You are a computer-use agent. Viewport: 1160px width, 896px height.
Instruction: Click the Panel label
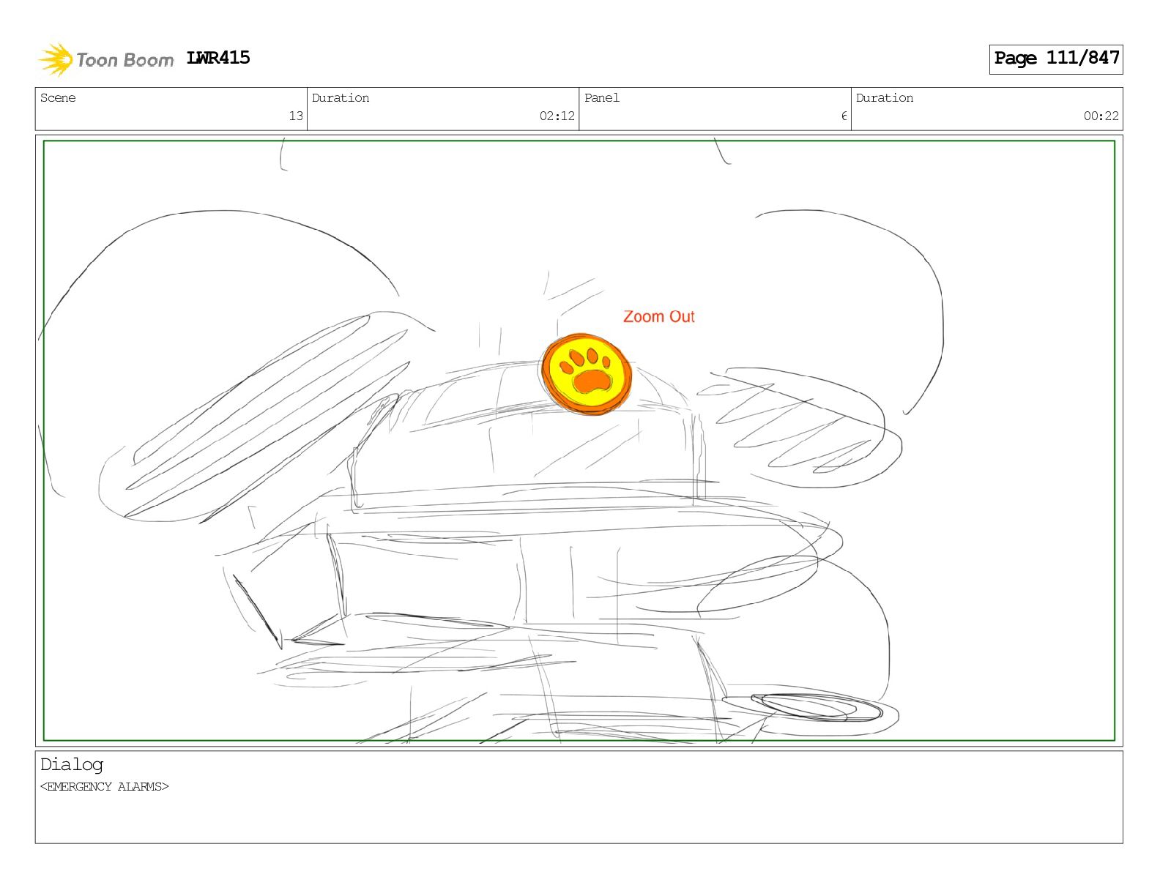[602, 98]
